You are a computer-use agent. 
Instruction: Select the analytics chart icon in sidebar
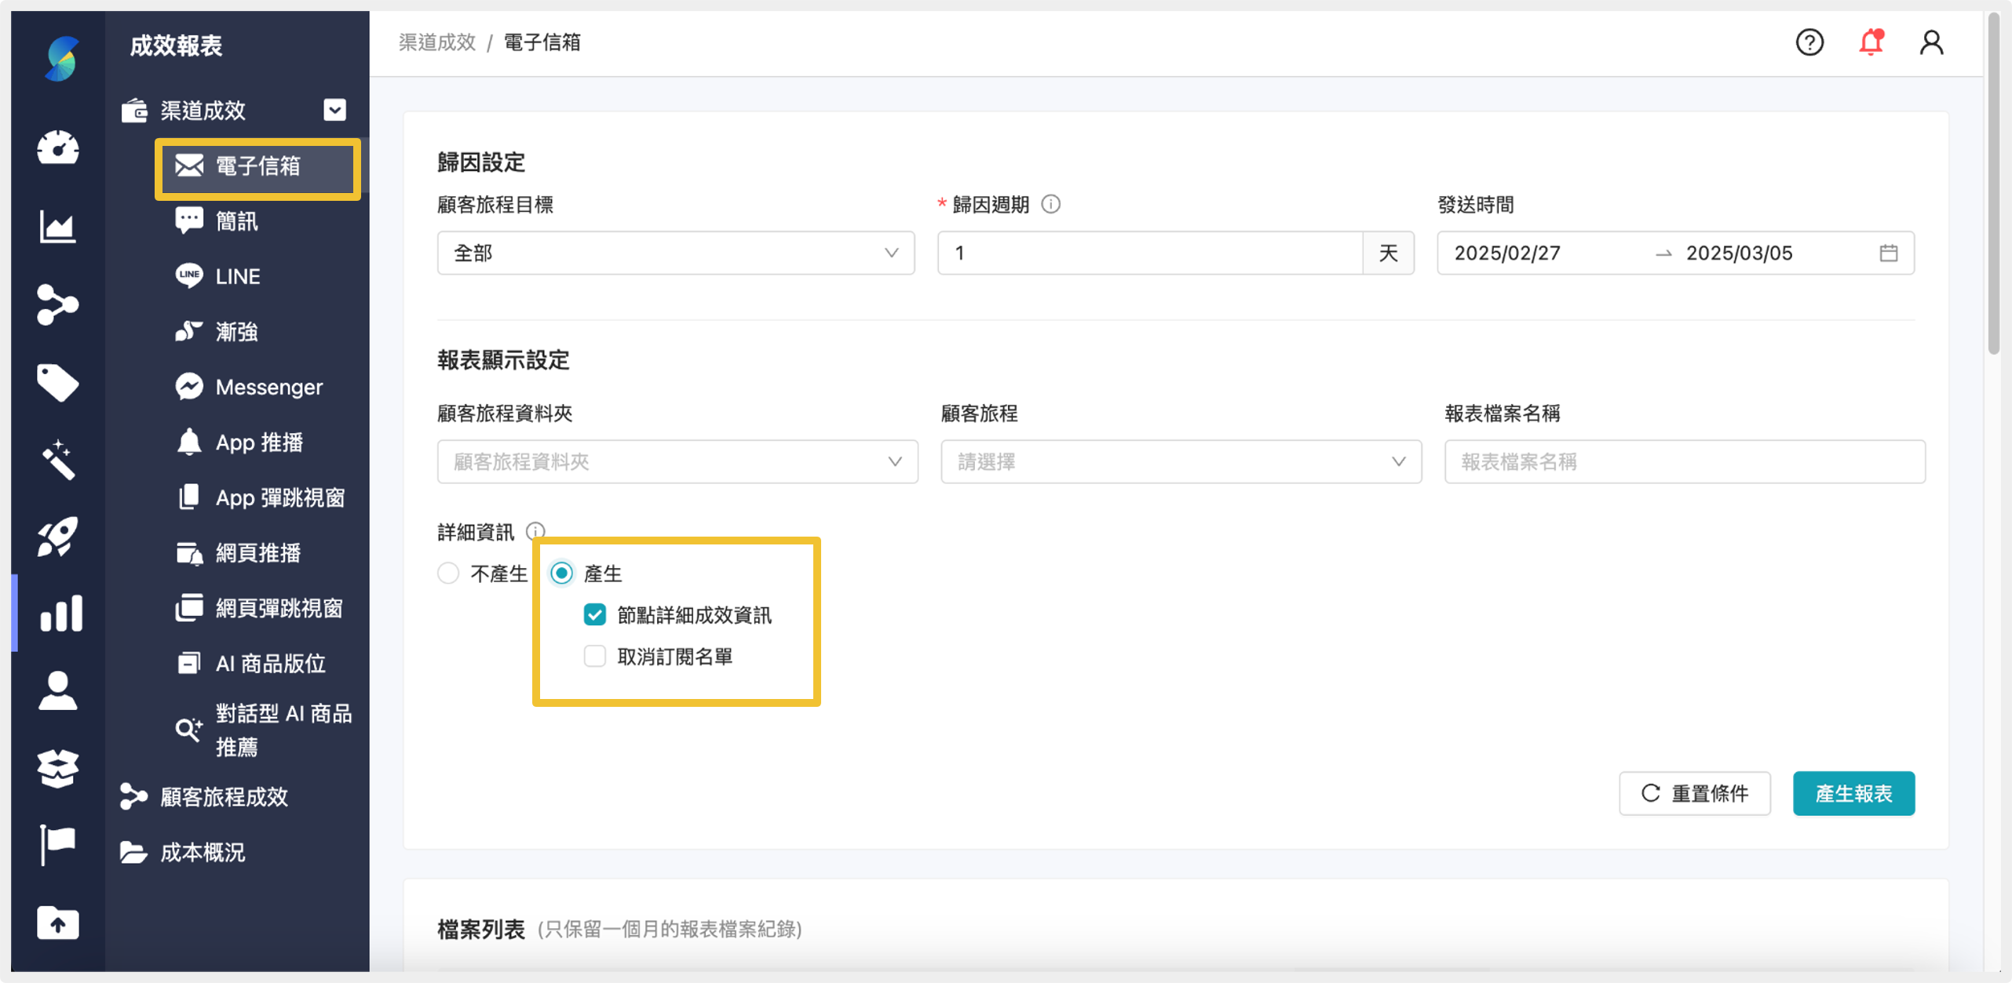(x=58, y=226)
